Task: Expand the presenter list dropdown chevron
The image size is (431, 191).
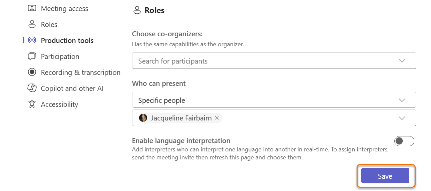Action: 402,118
